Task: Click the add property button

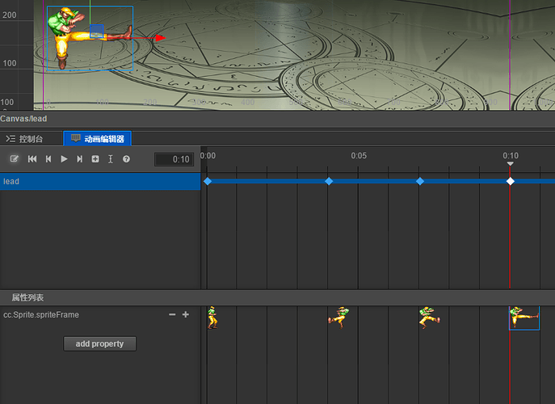Action: 100,344
